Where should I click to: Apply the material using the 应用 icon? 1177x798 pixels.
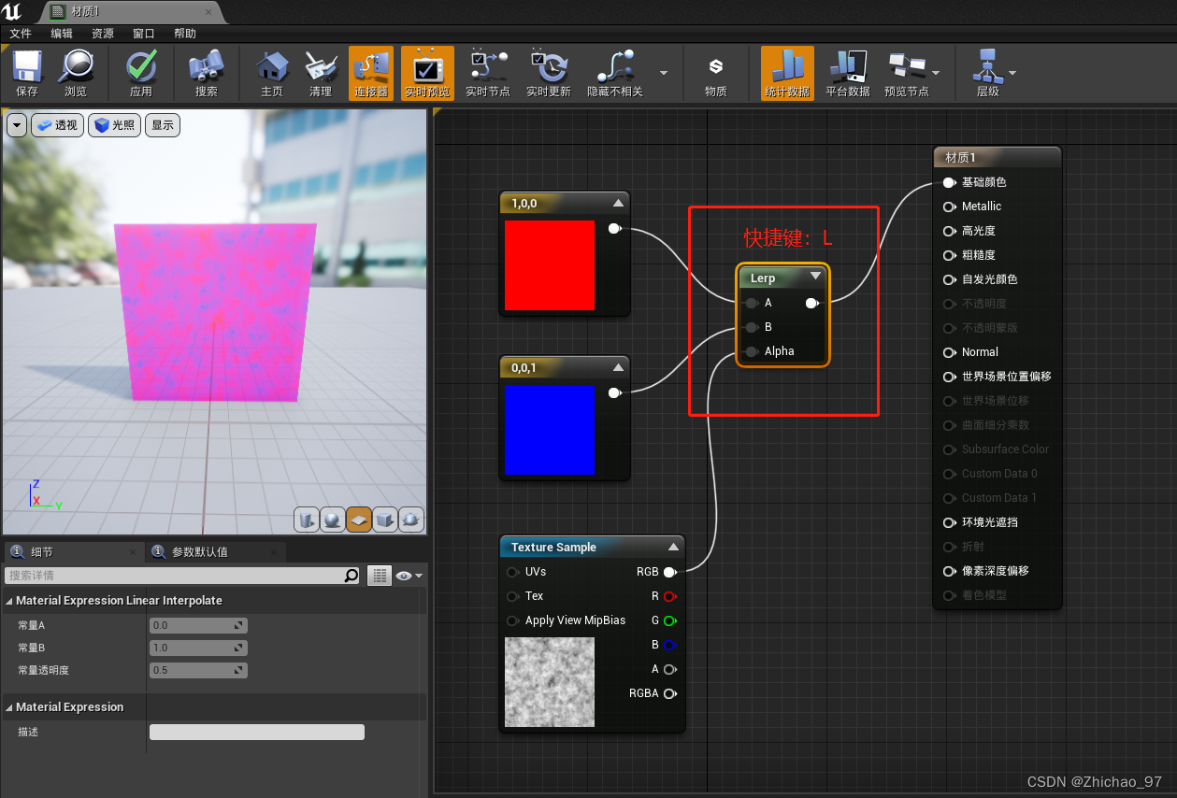pyautogui.click(x=141, y=73)
